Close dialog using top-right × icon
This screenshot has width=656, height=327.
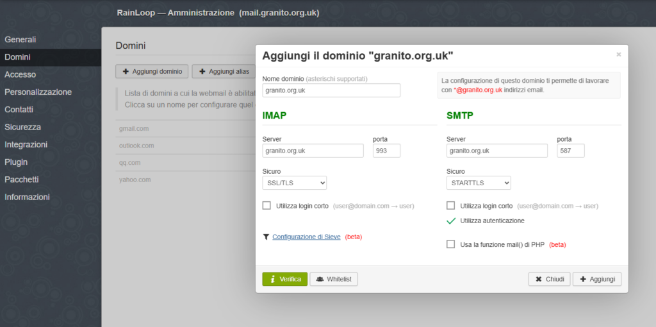point(618,55)
